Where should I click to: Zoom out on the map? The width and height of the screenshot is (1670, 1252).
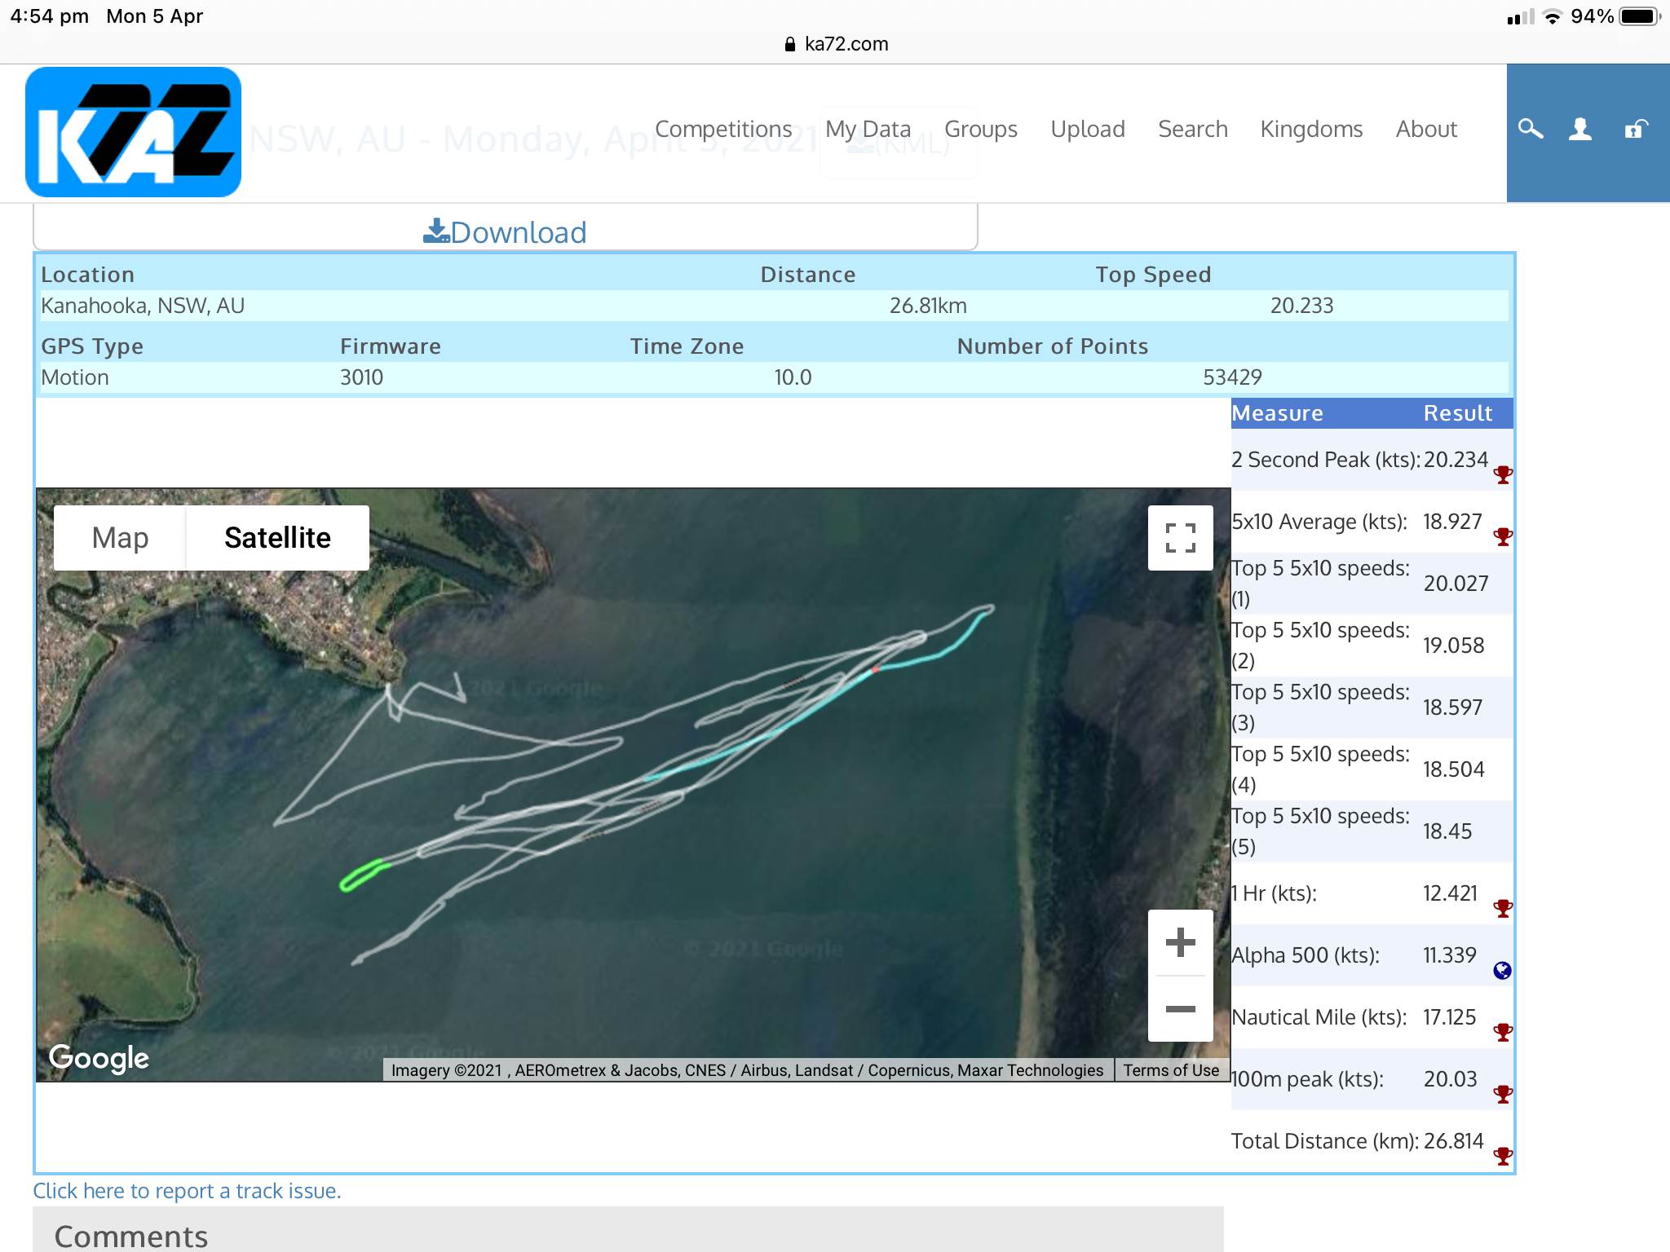tap(1180, 1009)
